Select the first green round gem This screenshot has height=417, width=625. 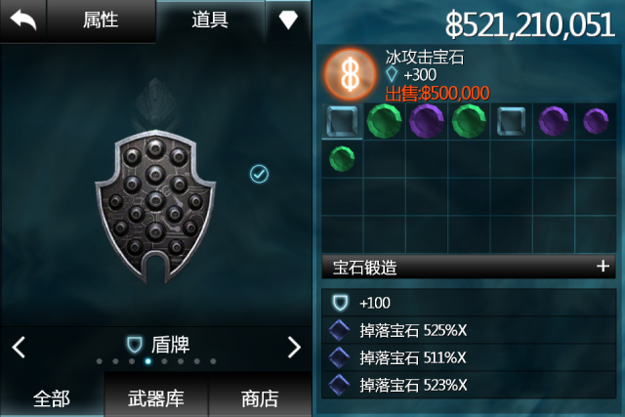[x=384, y=121]
